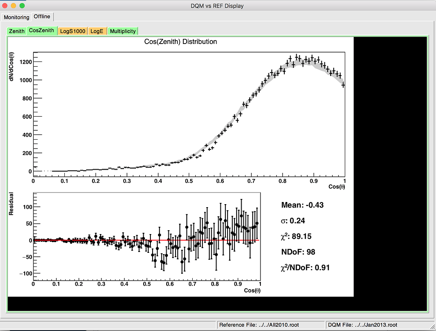Screen dimensions: 436x331
Task: Show the Multiplicity tab
Action: [x=123, y=31]
